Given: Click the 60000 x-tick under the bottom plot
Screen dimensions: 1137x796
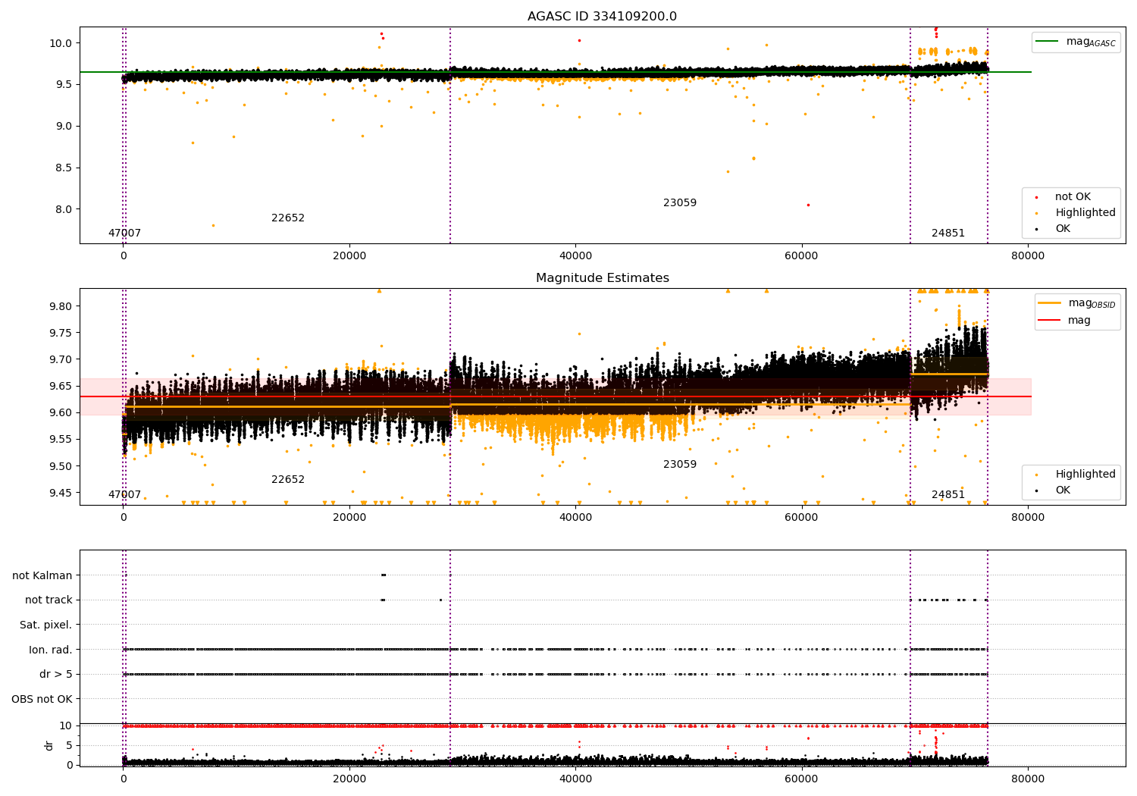Looking at the screenshot, I should point(801,779).
